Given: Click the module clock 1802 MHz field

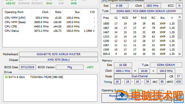Looking at the screenshot, I should tap(152, 6).
